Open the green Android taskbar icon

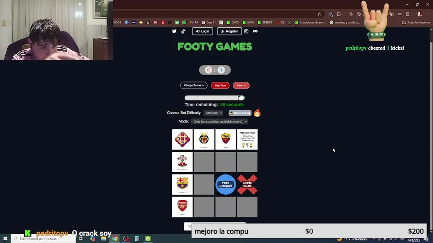[148, 239]
